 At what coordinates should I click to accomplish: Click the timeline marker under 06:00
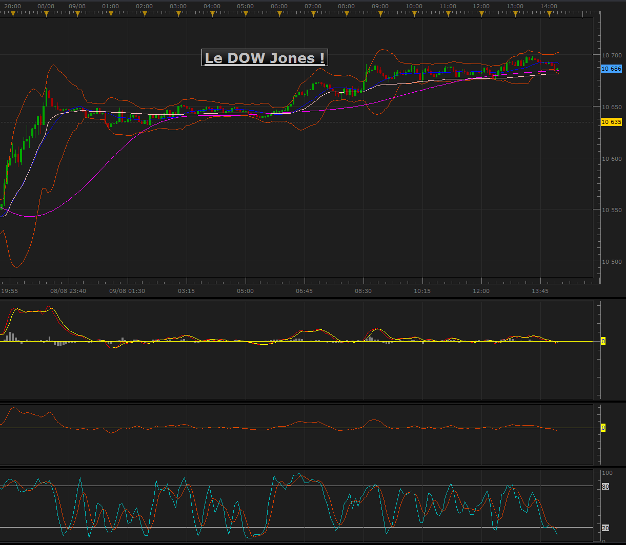coord(279,14)
